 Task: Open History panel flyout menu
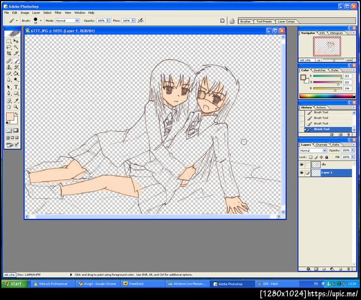tap(354, 108)
